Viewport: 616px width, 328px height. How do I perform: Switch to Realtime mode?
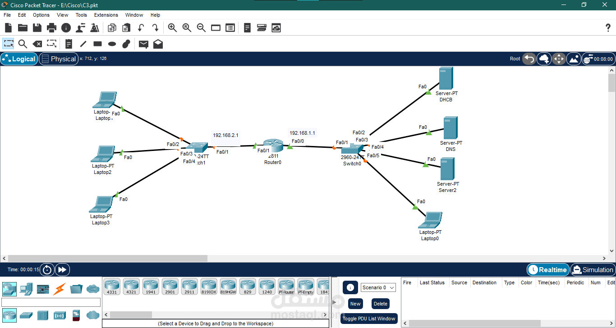(x=548, y=270)
